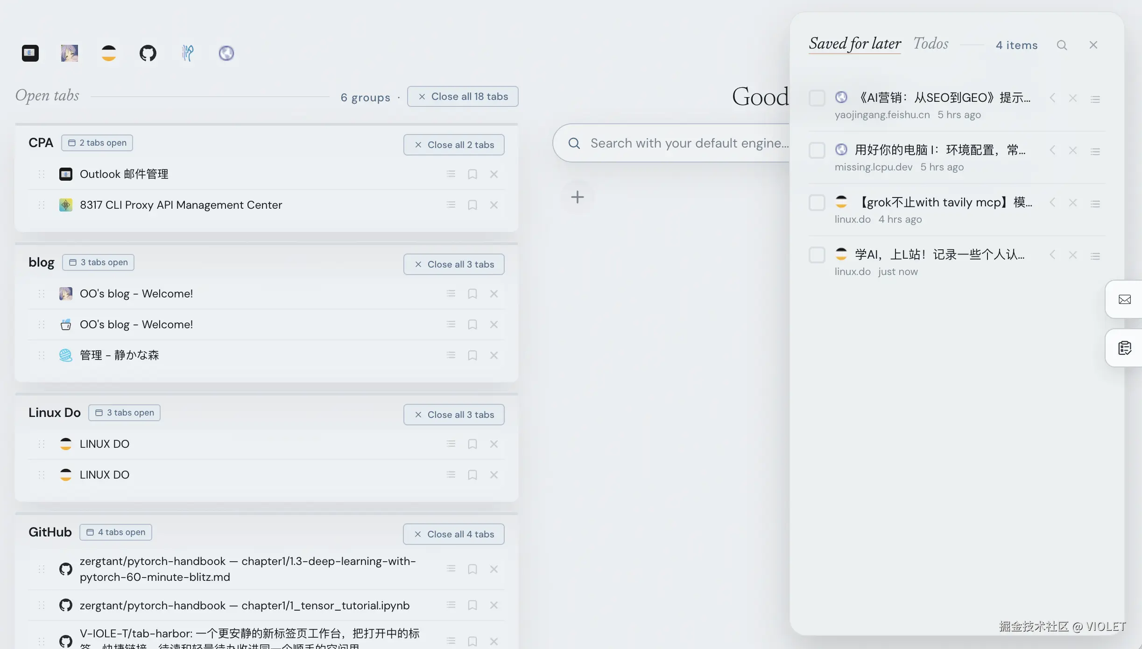Image resolution: width=1142 pixels, height=649 pixels.
Task: Expand chevron on 学AI，上L站 saved item
Action: (x=1052, y=255)
